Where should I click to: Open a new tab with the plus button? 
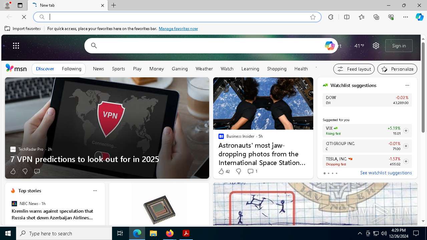click(114, 5)
